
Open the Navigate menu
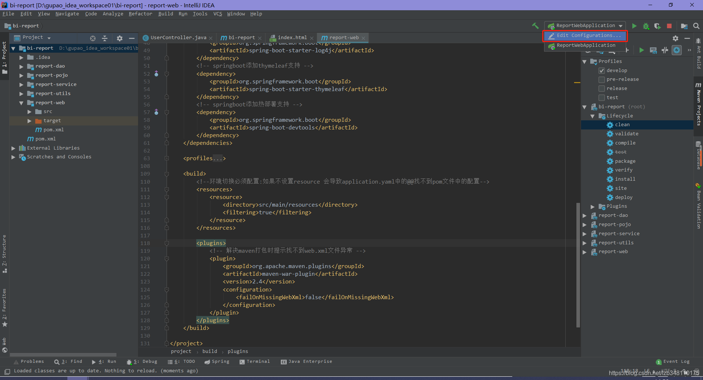coord(67,14)
